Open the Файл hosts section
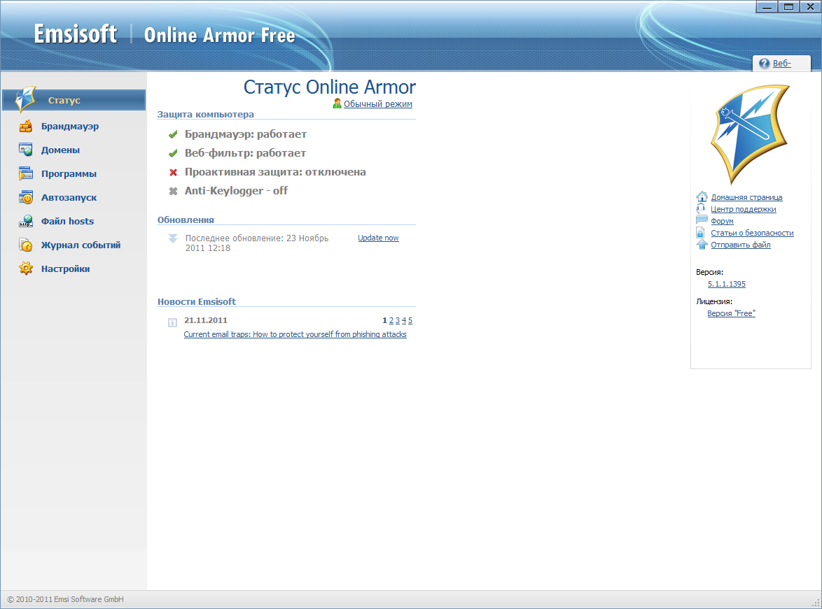 pos(68,221)
